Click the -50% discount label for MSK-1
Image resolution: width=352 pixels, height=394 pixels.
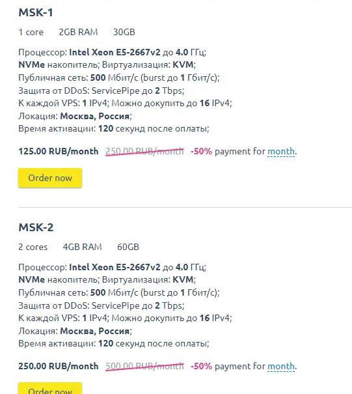point(201,151)
